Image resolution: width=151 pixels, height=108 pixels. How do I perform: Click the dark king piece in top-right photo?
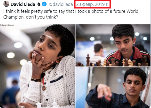pos(88,60)
